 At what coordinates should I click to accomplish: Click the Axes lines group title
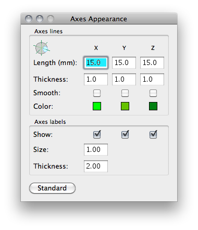tap(48, 31)
